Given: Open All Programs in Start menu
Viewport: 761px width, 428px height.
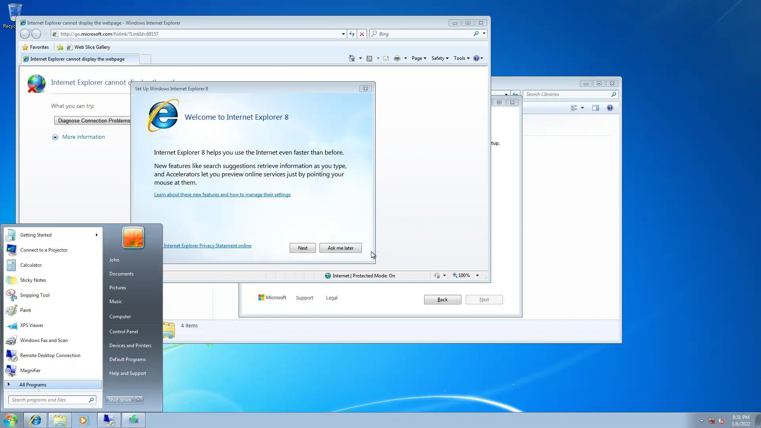Looking at the screenshot, I should pos(33,385).
